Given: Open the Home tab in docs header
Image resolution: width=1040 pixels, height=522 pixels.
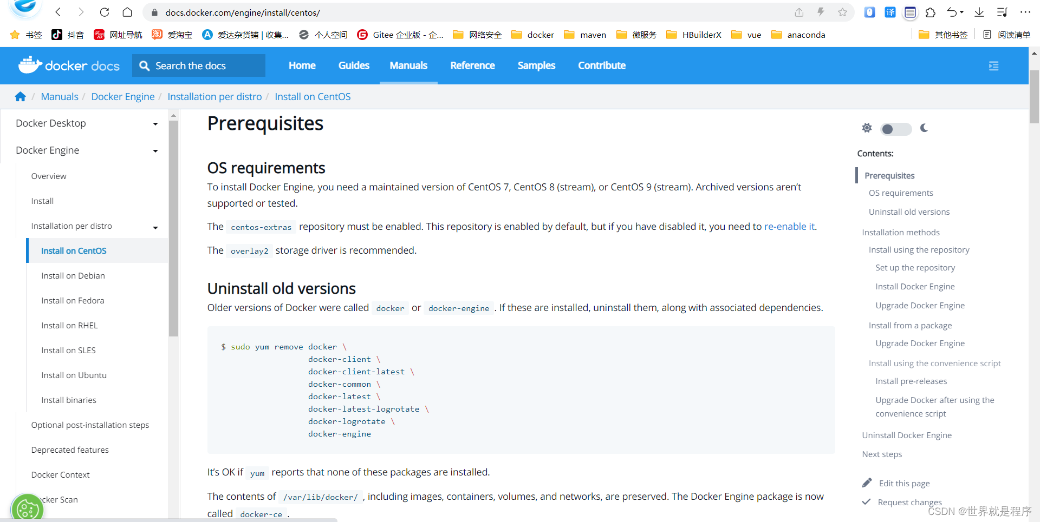Looking at the screenshot, I should click(x=302, y=65).
